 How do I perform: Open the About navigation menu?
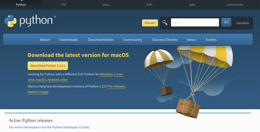point(45,40)
